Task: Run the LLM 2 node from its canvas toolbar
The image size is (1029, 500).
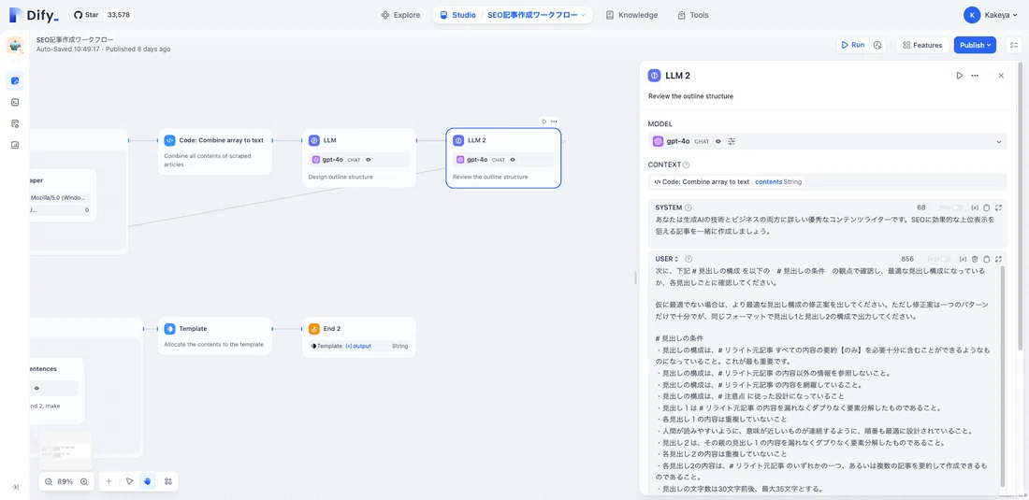Action: tap(544, 121)
